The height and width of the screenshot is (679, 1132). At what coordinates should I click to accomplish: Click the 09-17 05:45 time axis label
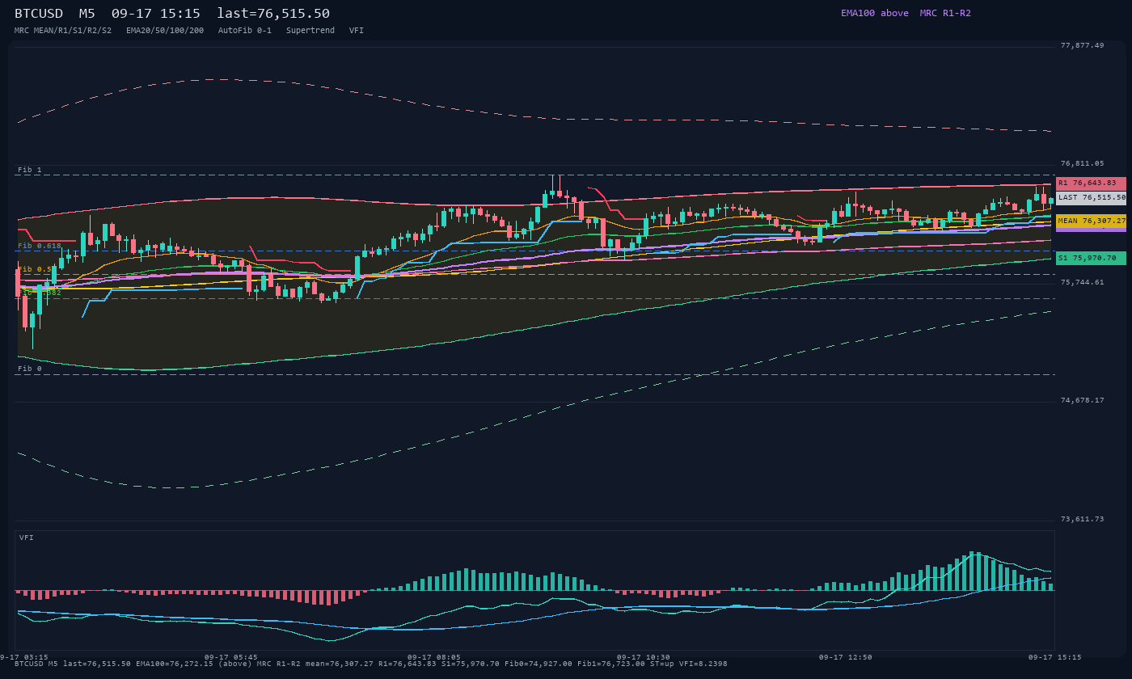pyautogui.click(x=231, y=658)
